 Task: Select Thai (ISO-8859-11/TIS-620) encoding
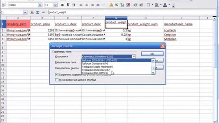pyautogui.click(x=116, y=60)
